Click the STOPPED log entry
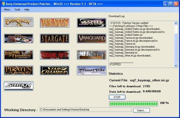This screenshot has width=180, height=118. tap(115, 64)
